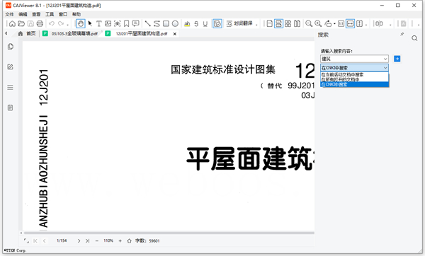Toggle the document-check icon left of 划词翻译
425x256 pixels.
click(217, 24)
